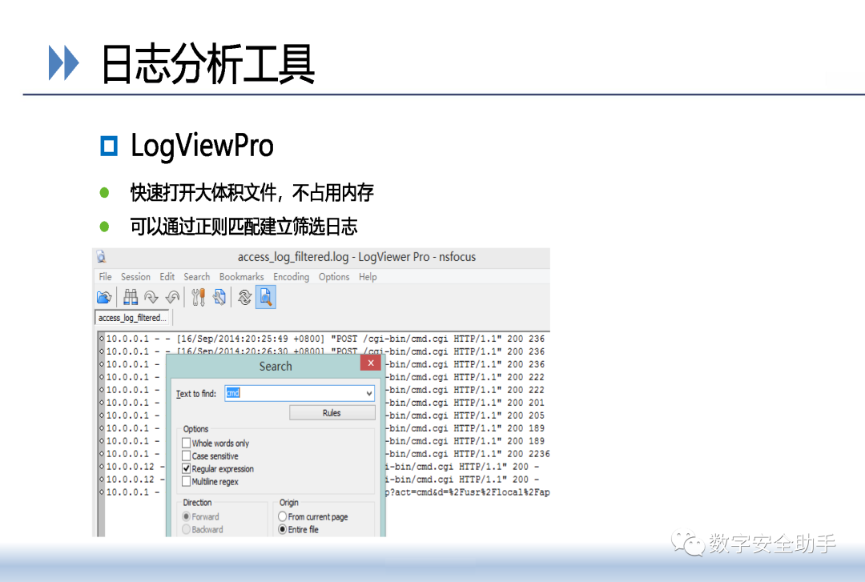Select the Forward direction radio button
Screen dimensions: 865x582
[187, 516]
